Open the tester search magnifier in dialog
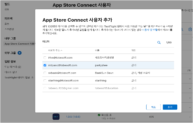This screenshot has height=123, width=193. pos(159,43)
